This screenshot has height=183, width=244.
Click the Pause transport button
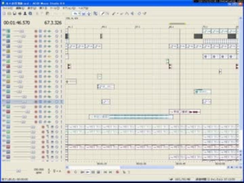pyautogui.click(x=93, y=172)
